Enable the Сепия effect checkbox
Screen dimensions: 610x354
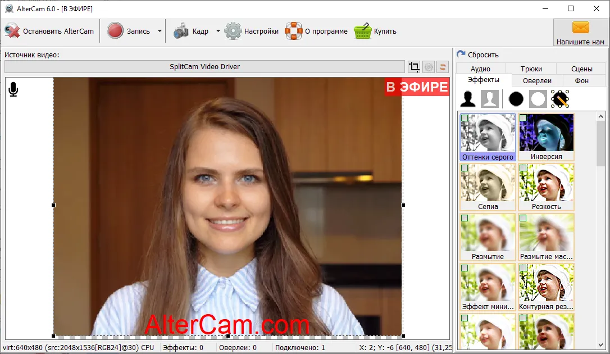pos(465,168)
